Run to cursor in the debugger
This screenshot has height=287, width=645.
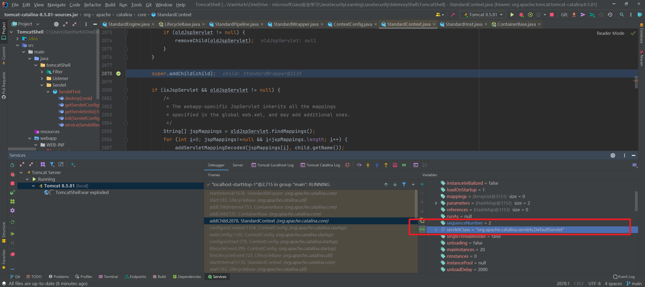[395, 165]
